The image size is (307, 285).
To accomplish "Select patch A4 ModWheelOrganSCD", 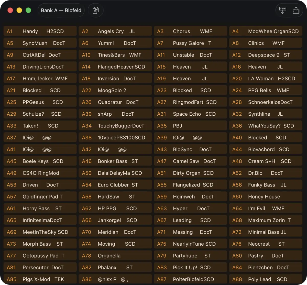I will [266, 31].
